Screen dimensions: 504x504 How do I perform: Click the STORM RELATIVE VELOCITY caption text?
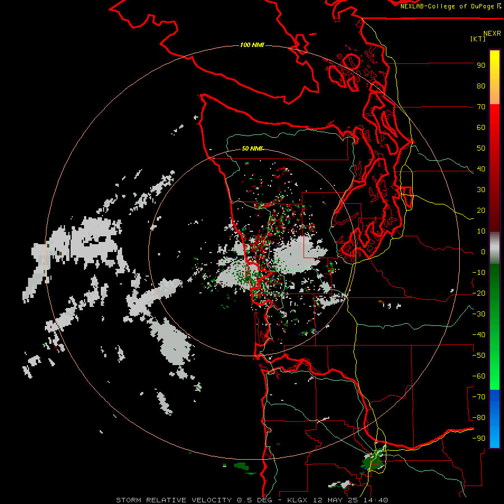174,500
